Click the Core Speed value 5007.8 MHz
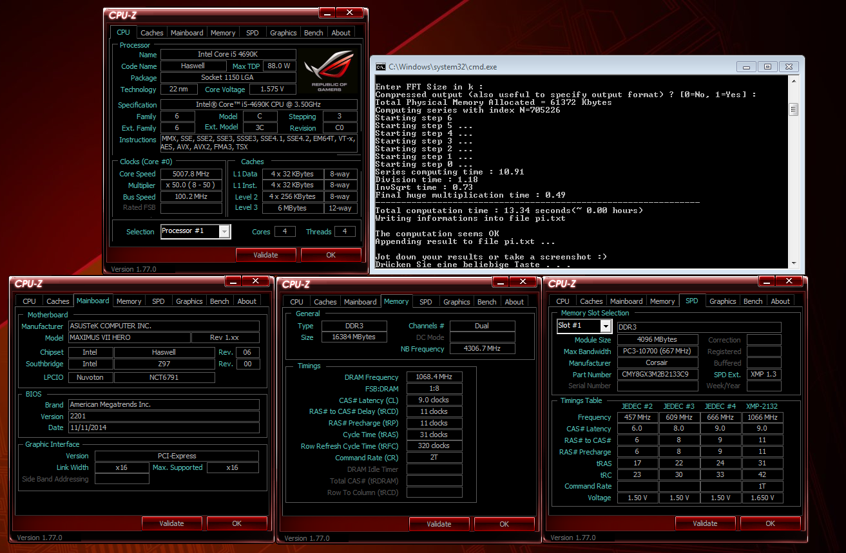 pyautogui.click(x=191, y=174)
